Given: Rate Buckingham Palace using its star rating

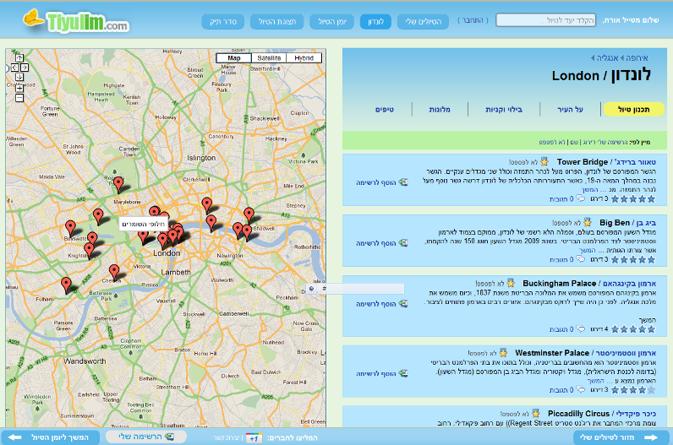Looking at the screenshot, I should pos(633,329).
